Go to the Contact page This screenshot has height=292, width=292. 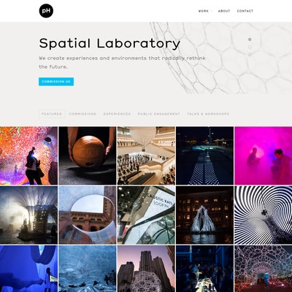pyautogui.click(x=245, y=11)
